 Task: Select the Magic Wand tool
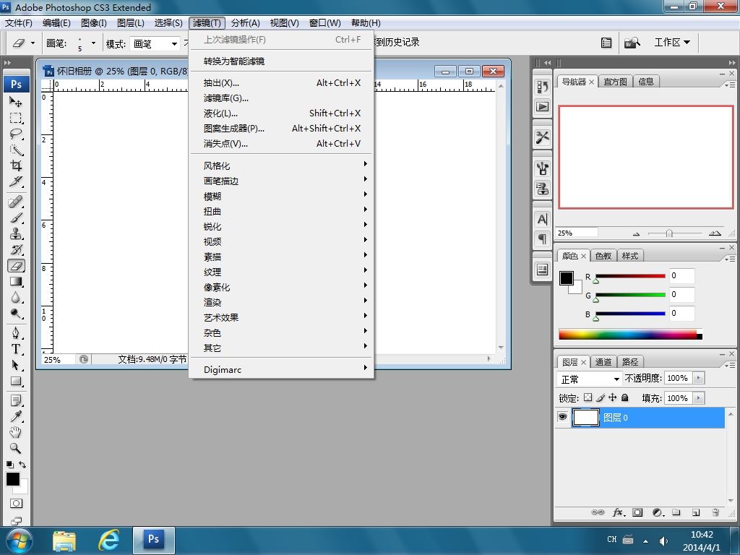[x=16, y=150]
